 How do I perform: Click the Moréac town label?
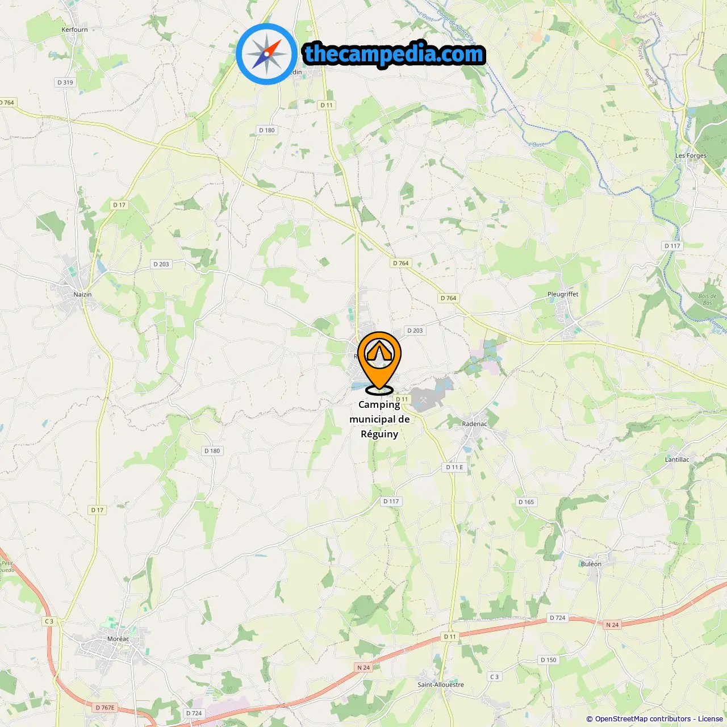[x=118, y=639]
